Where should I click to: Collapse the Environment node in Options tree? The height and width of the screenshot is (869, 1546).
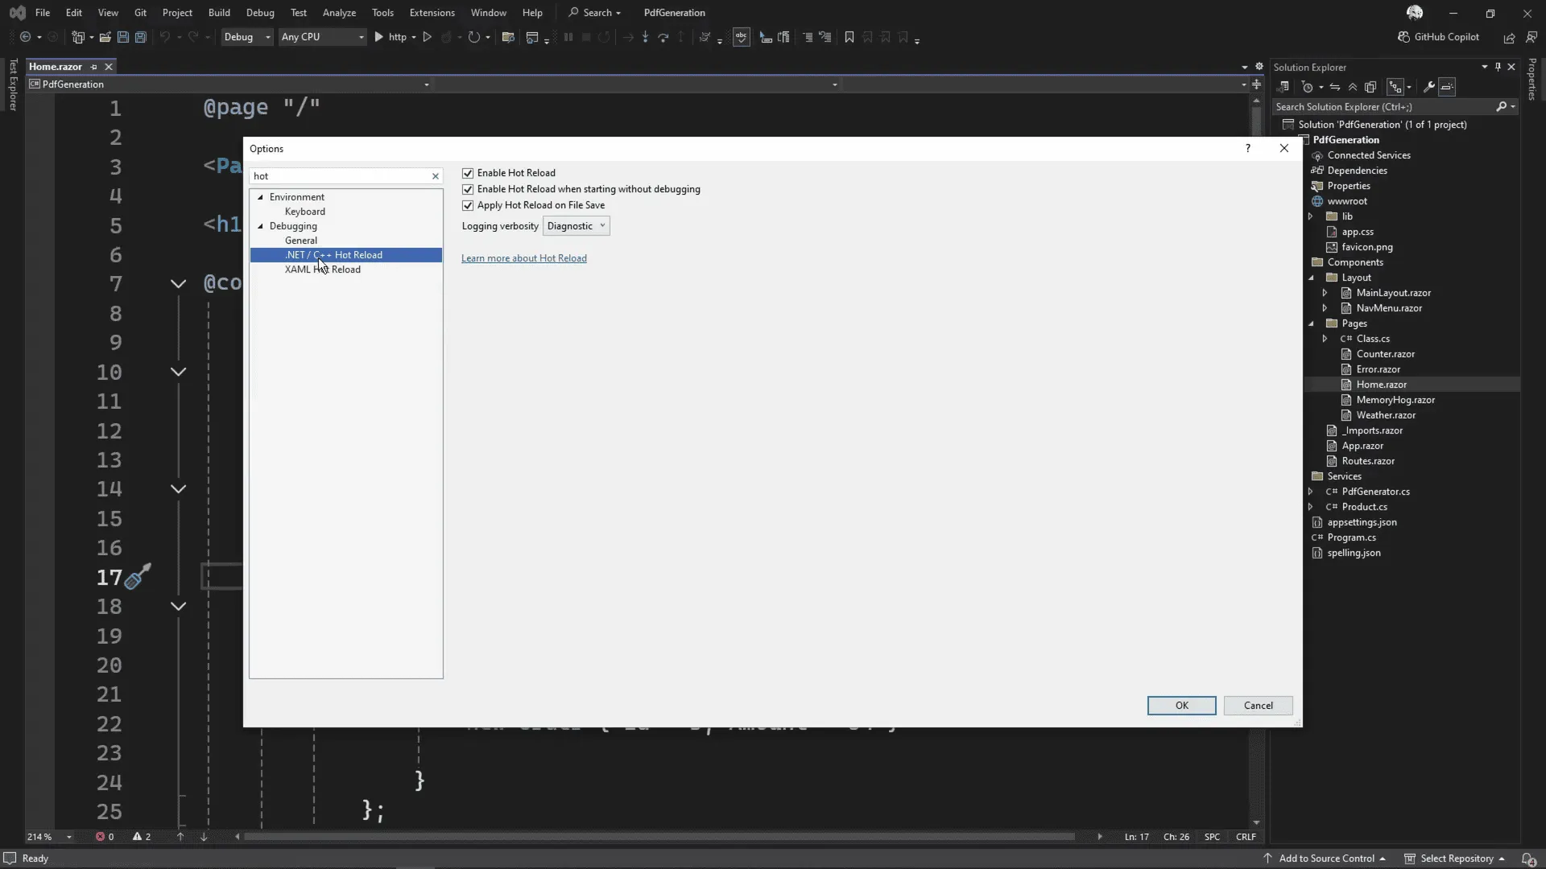[260, 197]
